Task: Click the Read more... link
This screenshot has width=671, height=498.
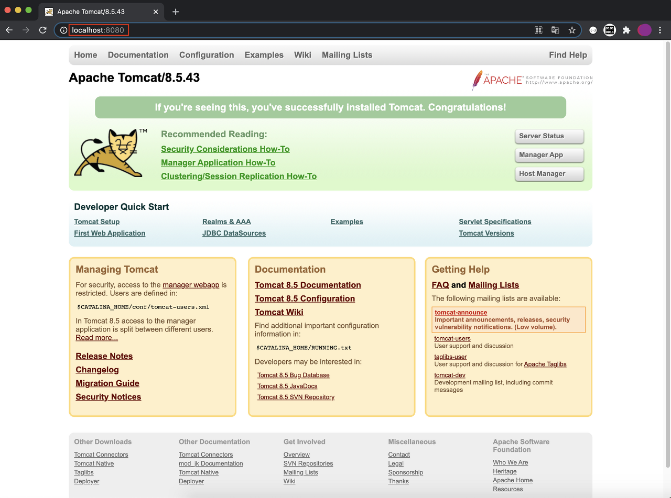Action: point(97,338)
